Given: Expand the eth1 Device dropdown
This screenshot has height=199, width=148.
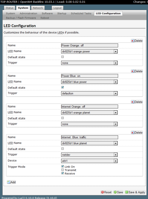Looking at the screenshot, I should (89, 161).
